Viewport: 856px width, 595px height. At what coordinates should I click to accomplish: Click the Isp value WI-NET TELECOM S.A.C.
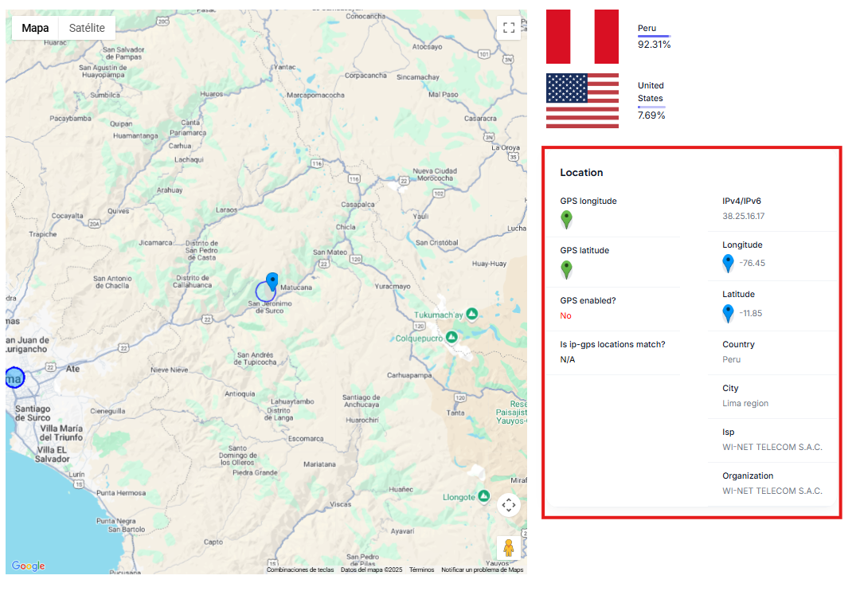[772, 447]
